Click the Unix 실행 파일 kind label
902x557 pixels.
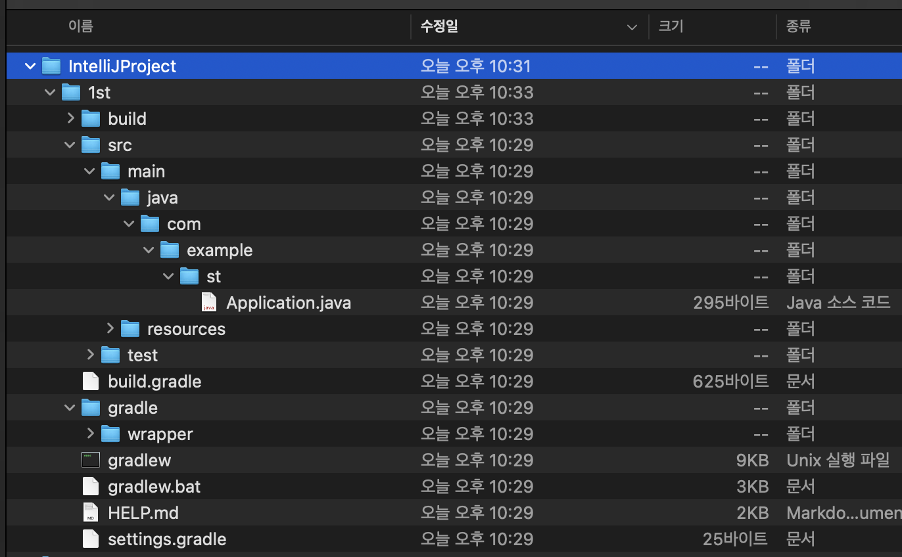(x=838, y=460)
